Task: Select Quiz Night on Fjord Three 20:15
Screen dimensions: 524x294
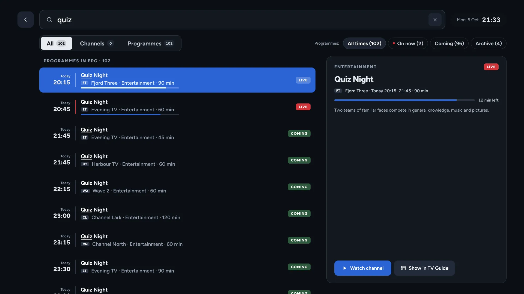Action: (177, 80)
